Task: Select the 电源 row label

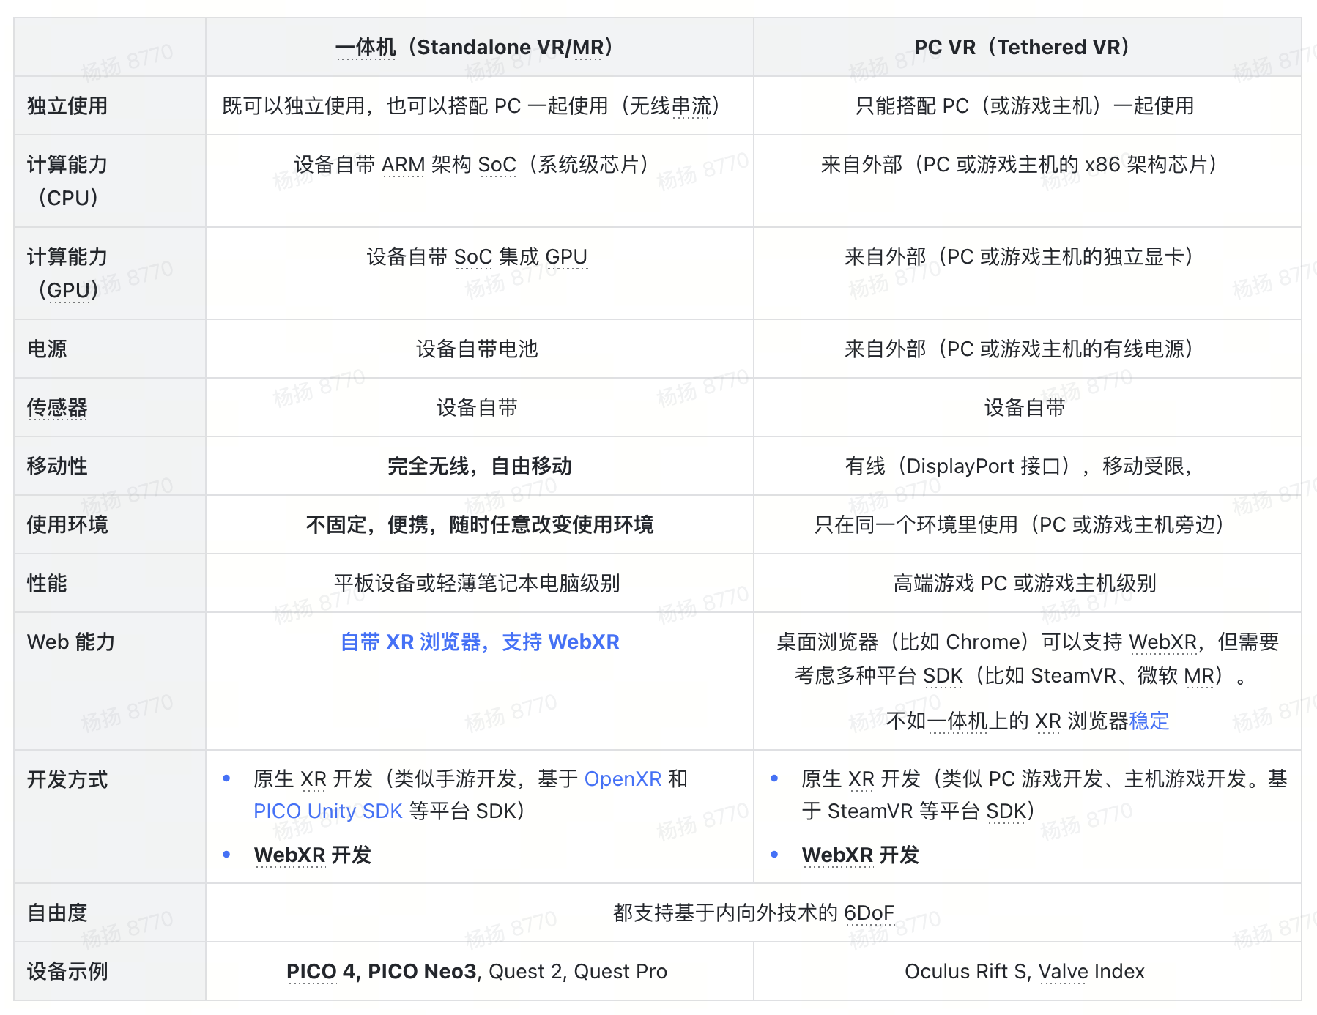Action: (47, 349)
